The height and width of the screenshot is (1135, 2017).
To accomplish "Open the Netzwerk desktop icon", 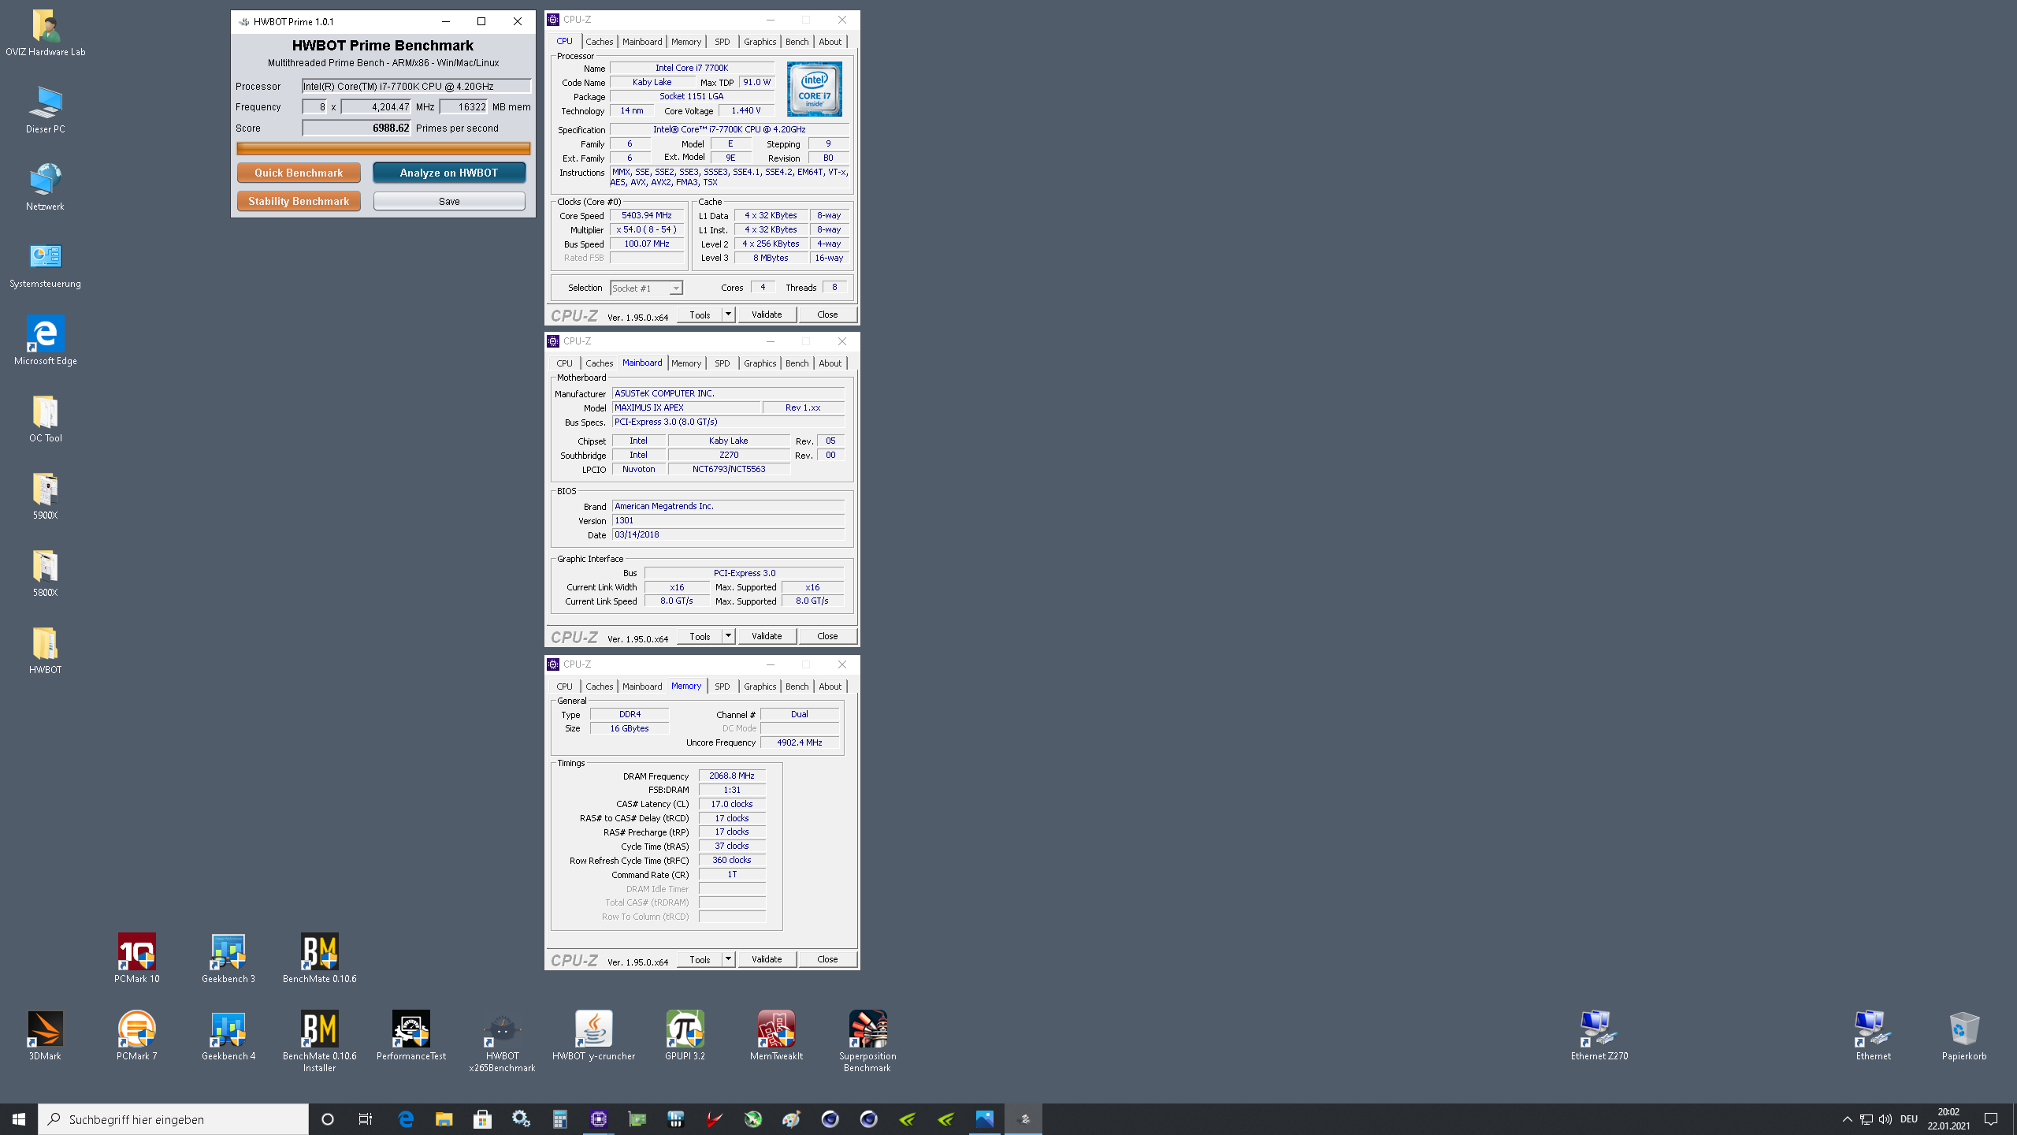I will pyautogui.click(x=45, y=187).
